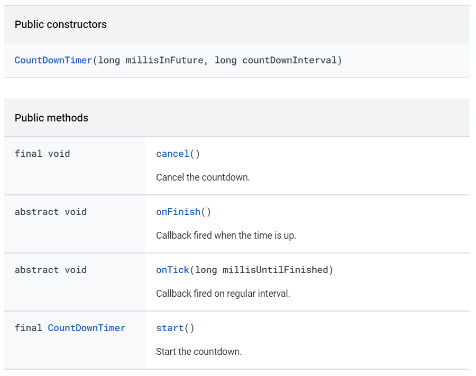This screenshot has width=476, height=376.
Task: Follow the onFinish method link
Action: point(178,212)
